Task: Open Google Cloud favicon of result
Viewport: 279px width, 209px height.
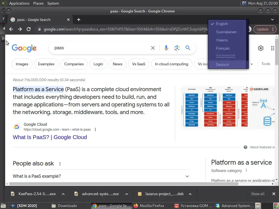Action: pyautogui.click(x=17, y=127)
